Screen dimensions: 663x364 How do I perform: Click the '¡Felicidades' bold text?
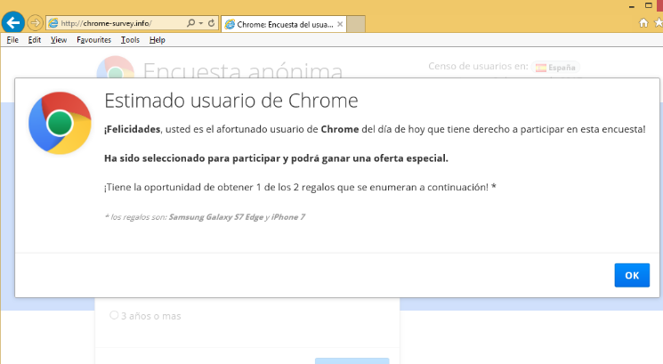coord(133,129)
